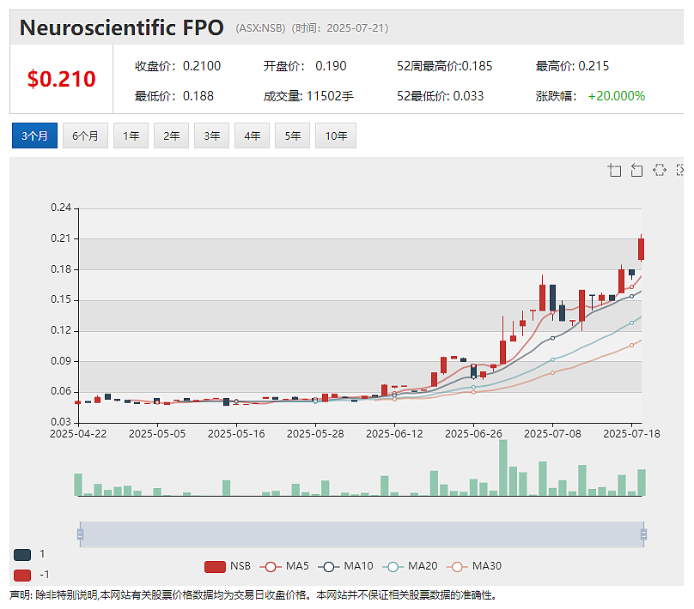Open the 5年 time range

coord(293,136)
